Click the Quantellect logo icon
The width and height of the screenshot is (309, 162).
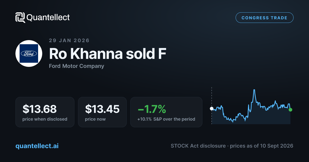(20, 17)
